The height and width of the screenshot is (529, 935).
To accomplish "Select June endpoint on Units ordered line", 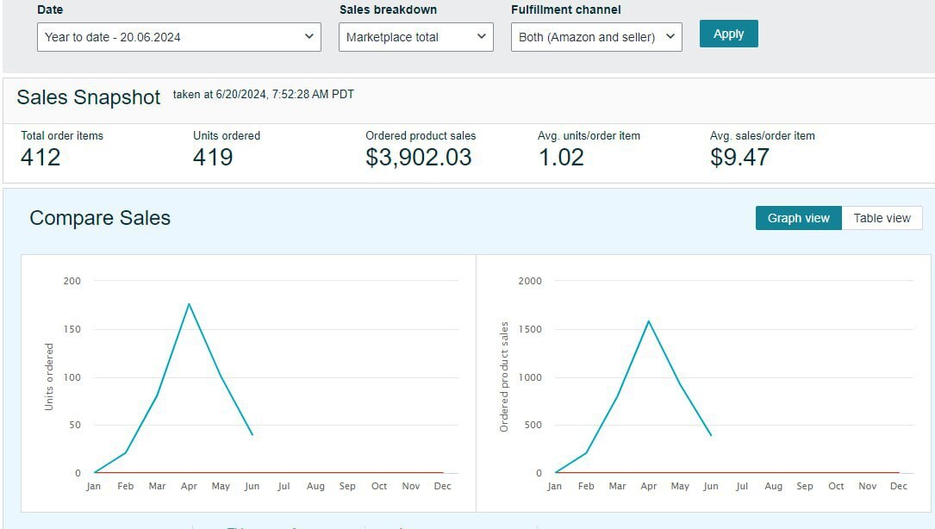I will (252, 434).
